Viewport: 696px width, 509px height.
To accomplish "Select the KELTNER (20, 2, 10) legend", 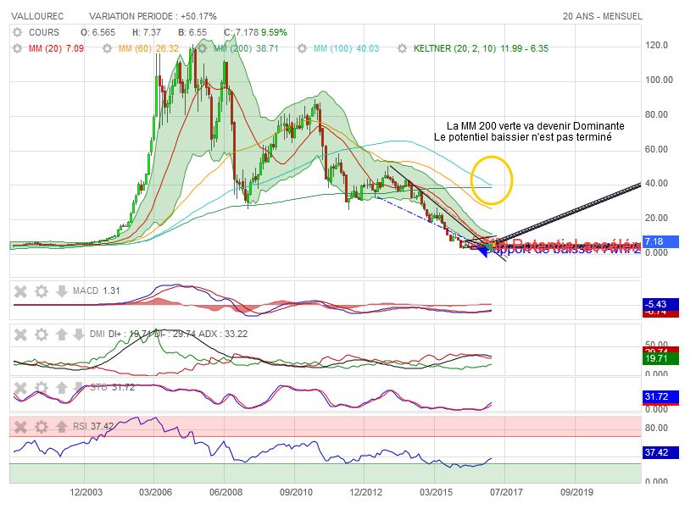I will [x=482, y=48].
